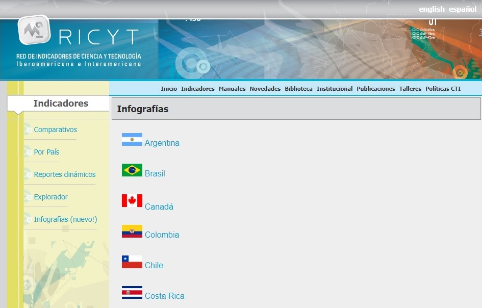Image resolution: width=482 pixels, height=308 pixels.
Task: Open the Canadá infographic link
Action: (x=159, y=207)
